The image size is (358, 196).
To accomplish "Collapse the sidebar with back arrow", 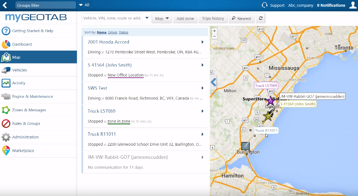I will click(x=5, y=5).
